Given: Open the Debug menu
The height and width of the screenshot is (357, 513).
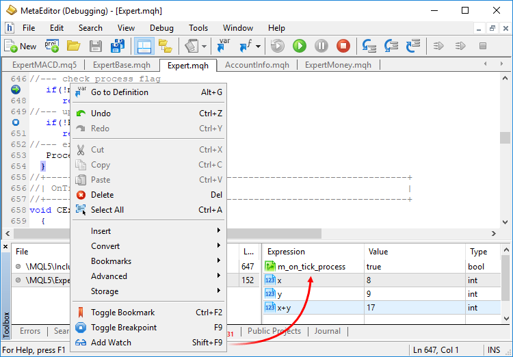Looking at the screenshot, I should click(161, 28).
